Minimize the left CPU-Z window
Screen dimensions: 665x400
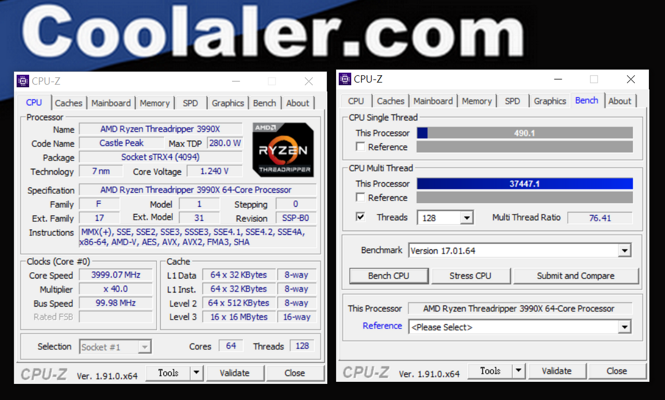(236, 81)
